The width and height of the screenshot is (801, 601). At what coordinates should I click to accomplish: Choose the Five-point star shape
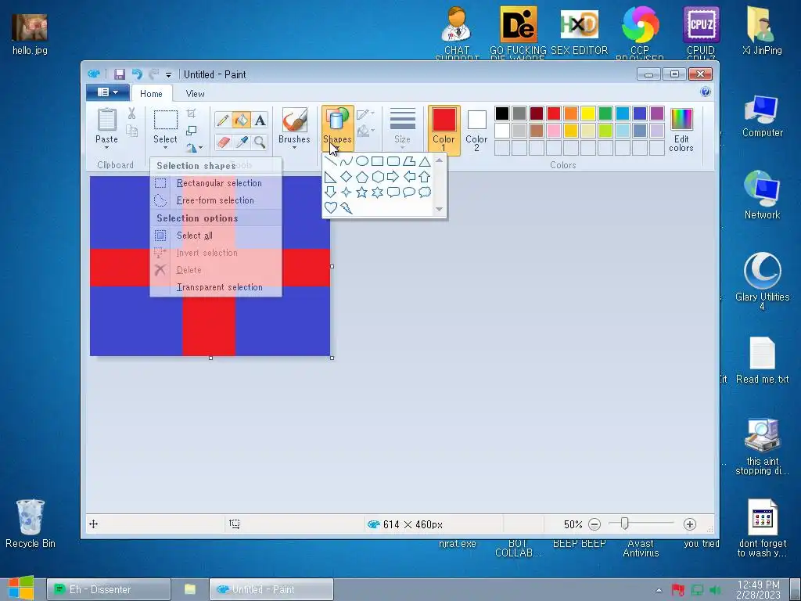[361, 193]
